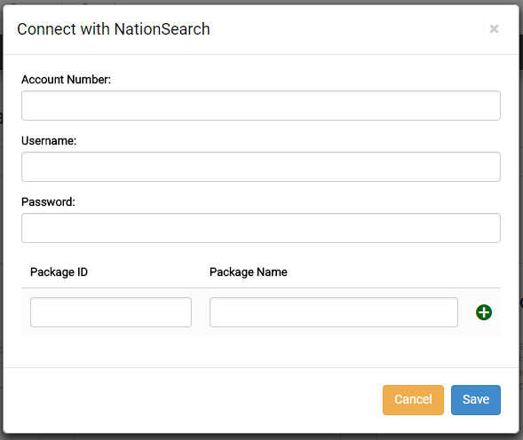Image resolution: width=523 pixels, height=440 pixels.
Task: Add a package row with green plus icon
Action: [484, 312]
